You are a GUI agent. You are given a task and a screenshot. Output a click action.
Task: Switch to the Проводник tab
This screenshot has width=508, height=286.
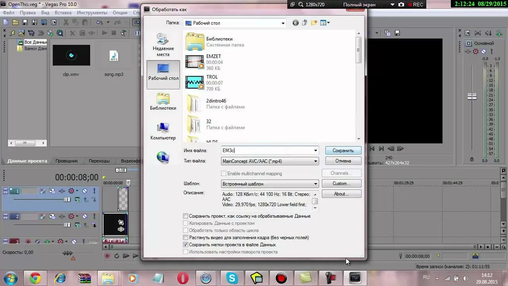tap(67, 161)
